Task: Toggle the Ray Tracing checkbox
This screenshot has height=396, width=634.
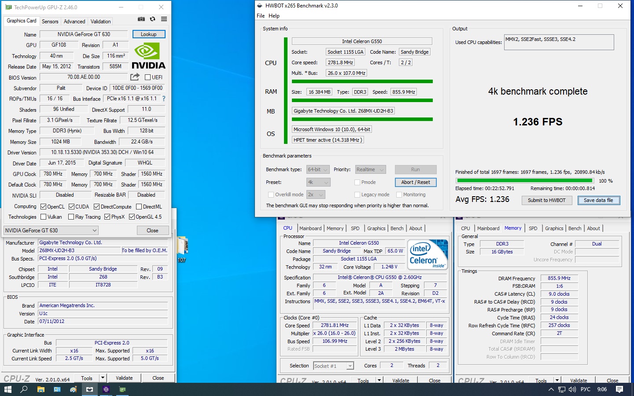Action: tap(71, 216)
